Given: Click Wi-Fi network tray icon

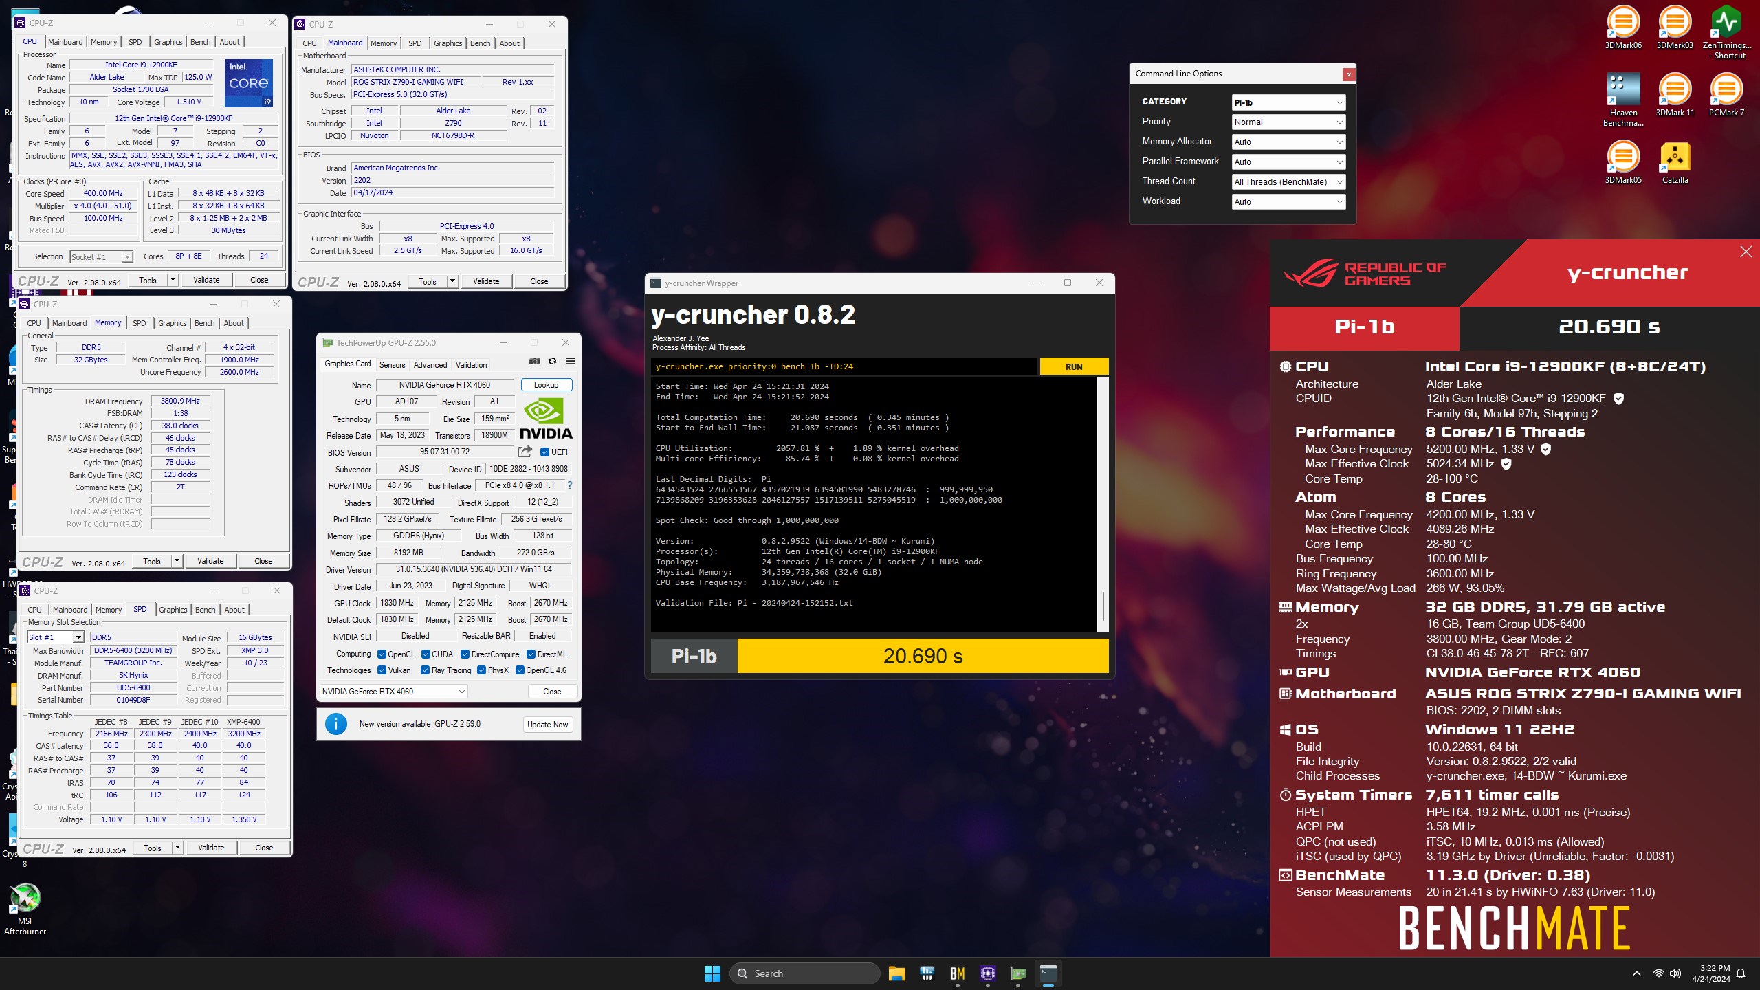Looking at the screenshot, I should pos(1659,973).
